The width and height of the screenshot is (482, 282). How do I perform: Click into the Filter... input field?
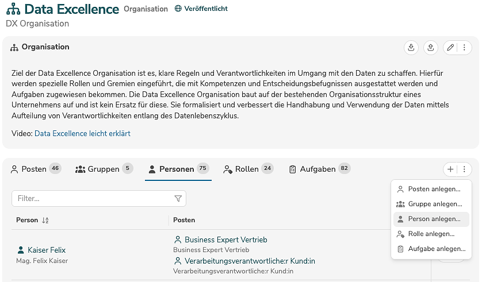99,199
